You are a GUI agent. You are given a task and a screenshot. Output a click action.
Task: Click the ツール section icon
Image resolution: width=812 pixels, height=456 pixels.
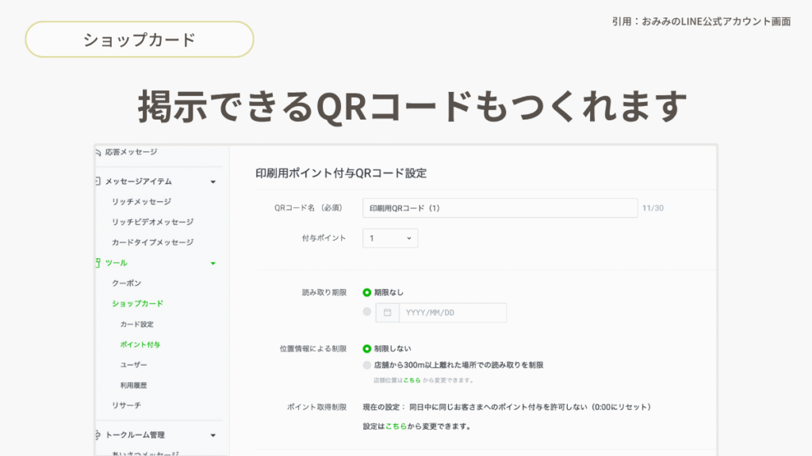[98, 263]
